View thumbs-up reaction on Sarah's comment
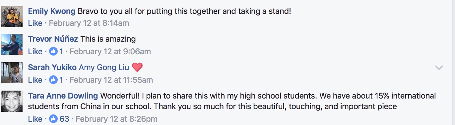 point(56,80)
